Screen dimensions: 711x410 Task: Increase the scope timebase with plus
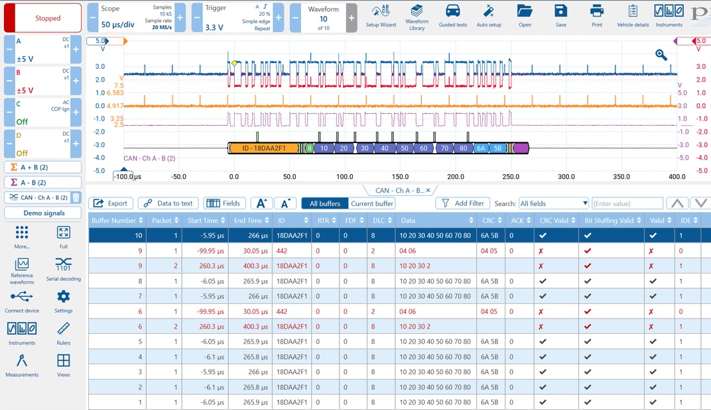(x=180, y=18)
